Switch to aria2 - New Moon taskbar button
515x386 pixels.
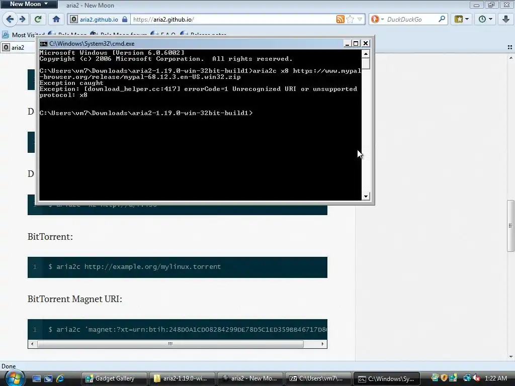point(250,378)
